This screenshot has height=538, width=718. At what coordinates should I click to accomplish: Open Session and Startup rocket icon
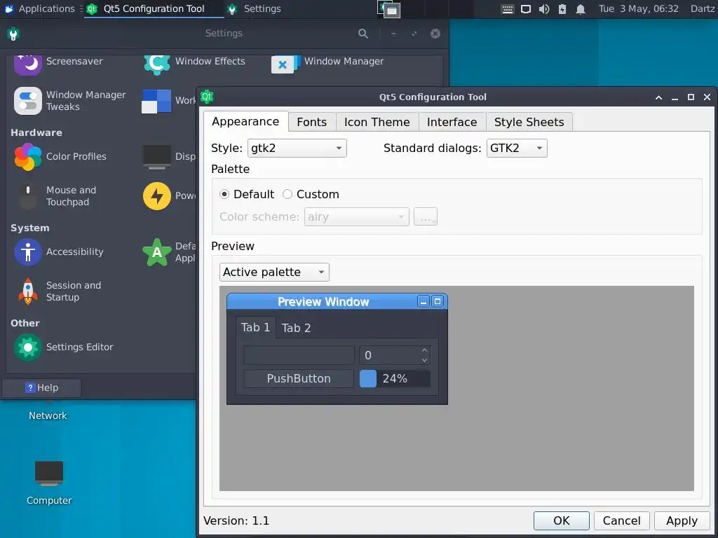pos(27,291)
